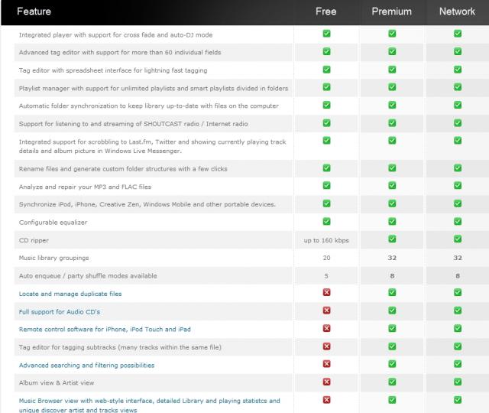Click red X for Locate duplicate files
Image resolution: width=489 pixels, height=413 pixels.
pos(326,293)
